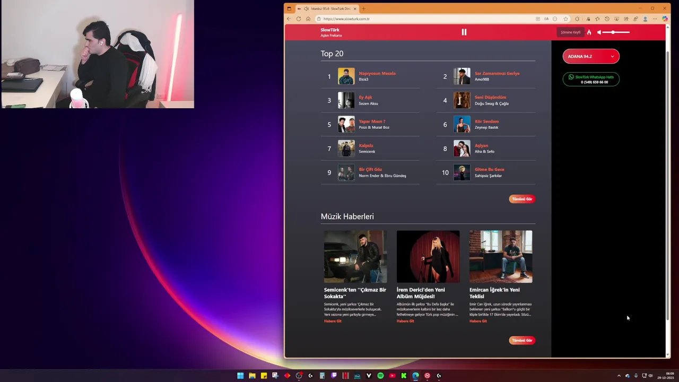Open the browser home page icon

[308, 19]
